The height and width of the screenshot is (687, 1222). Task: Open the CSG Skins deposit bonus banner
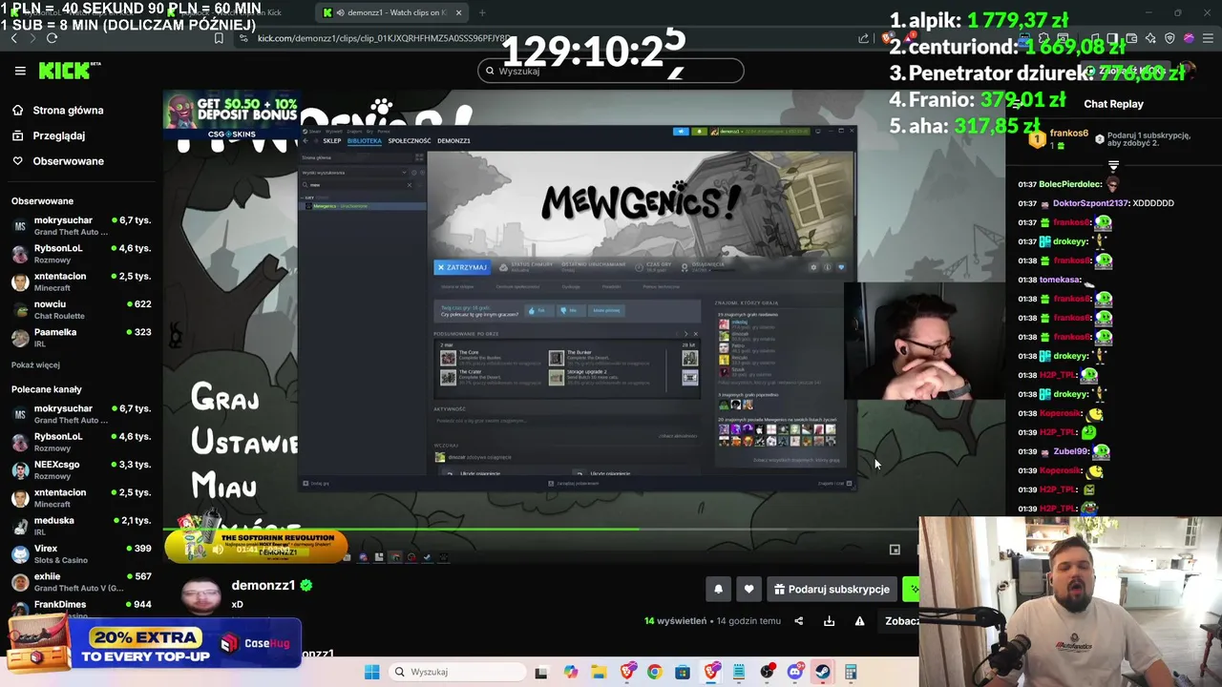point(232,116)
